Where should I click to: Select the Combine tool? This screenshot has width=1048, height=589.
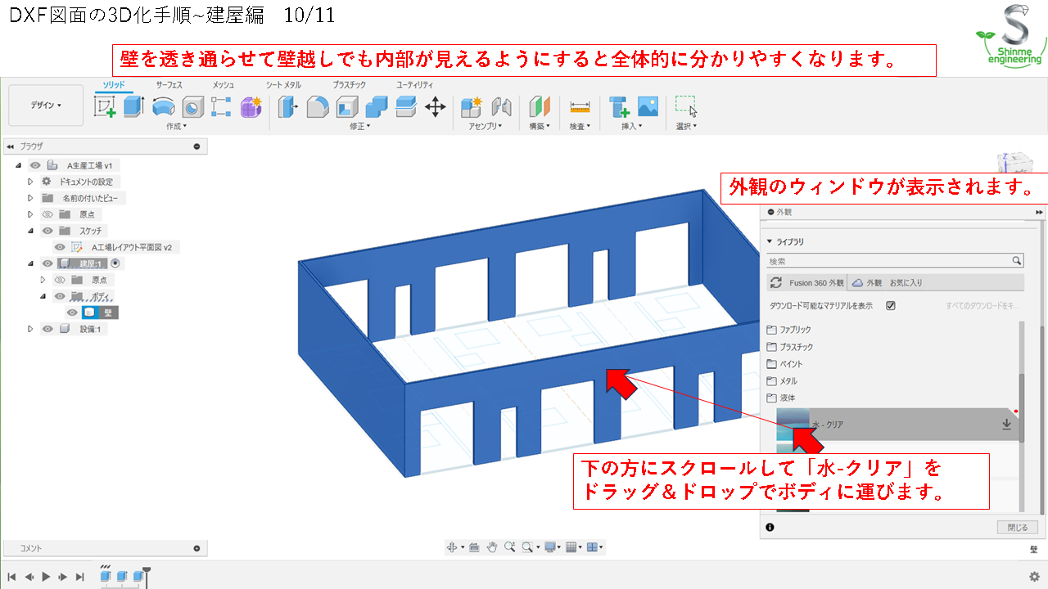(x=377, y=107)
